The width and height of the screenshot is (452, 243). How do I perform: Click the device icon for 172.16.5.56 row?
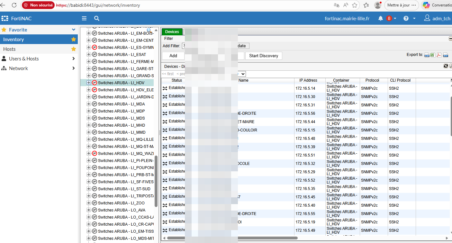click(x=165, y=113)
